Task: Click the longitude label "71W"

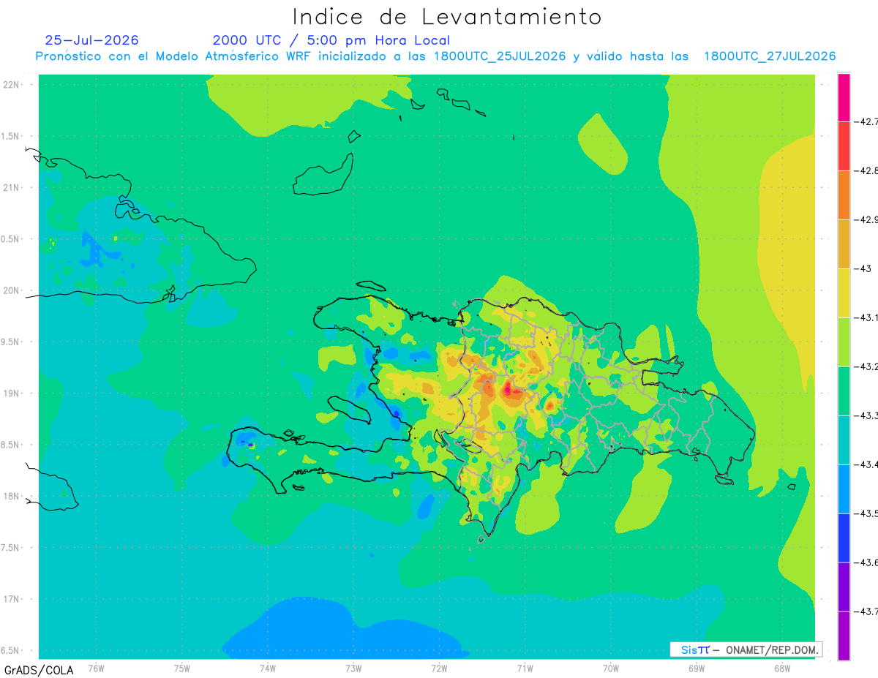Action: tap(525, 668)
